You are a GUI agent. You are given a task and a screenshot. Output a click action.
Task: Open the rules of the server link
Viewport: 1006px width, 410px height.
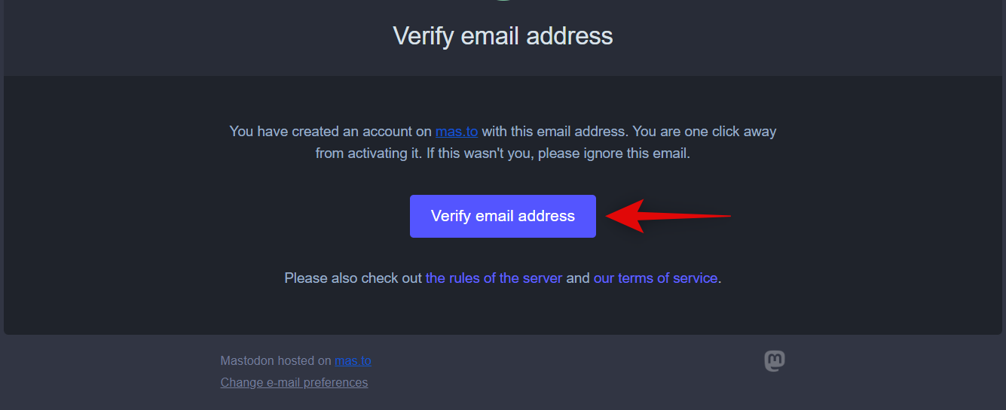[x=494, y=278]
